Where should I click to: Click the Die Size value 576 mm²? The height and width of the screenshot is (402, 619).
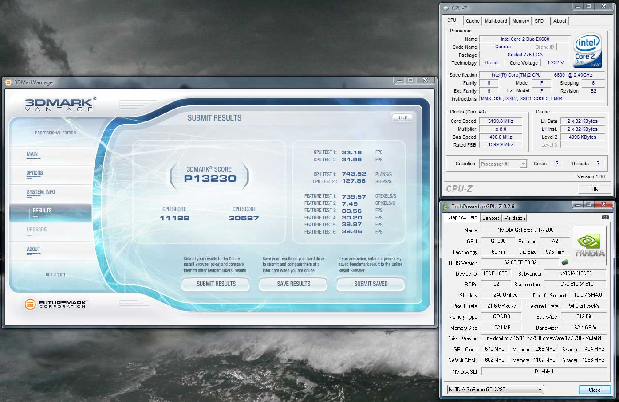pos(554,252)
